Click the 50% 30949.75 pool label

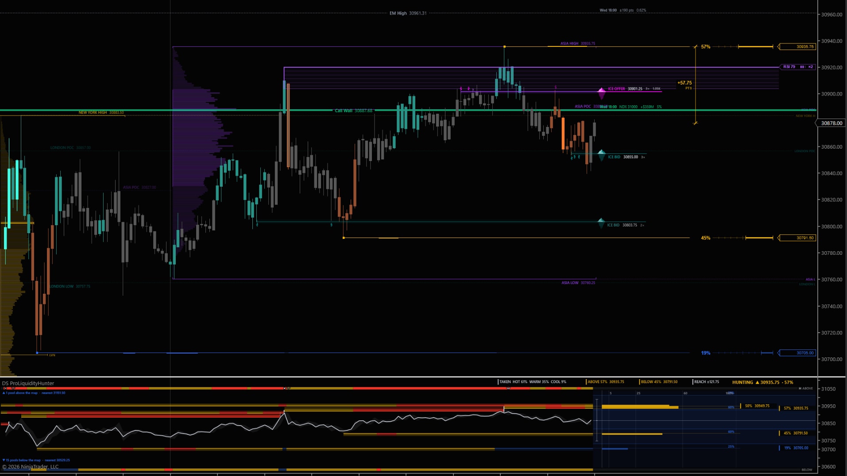tap(757, 406)
